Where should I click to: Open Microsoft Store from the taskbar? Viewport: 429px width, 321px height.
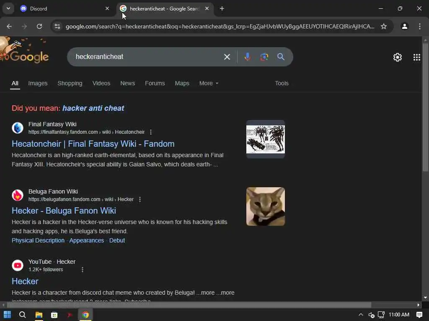coord(54,315)
